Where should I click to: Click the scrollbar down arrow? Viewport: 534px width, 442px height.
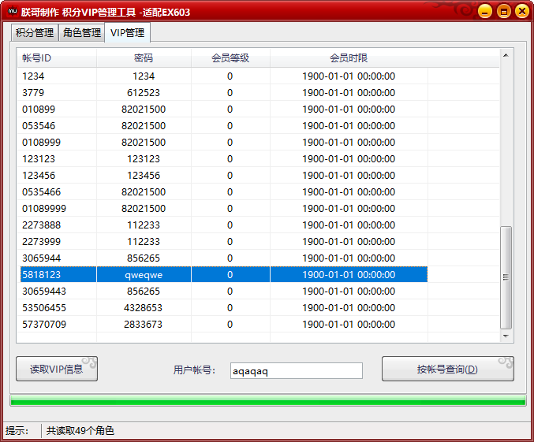click(506, 336)
